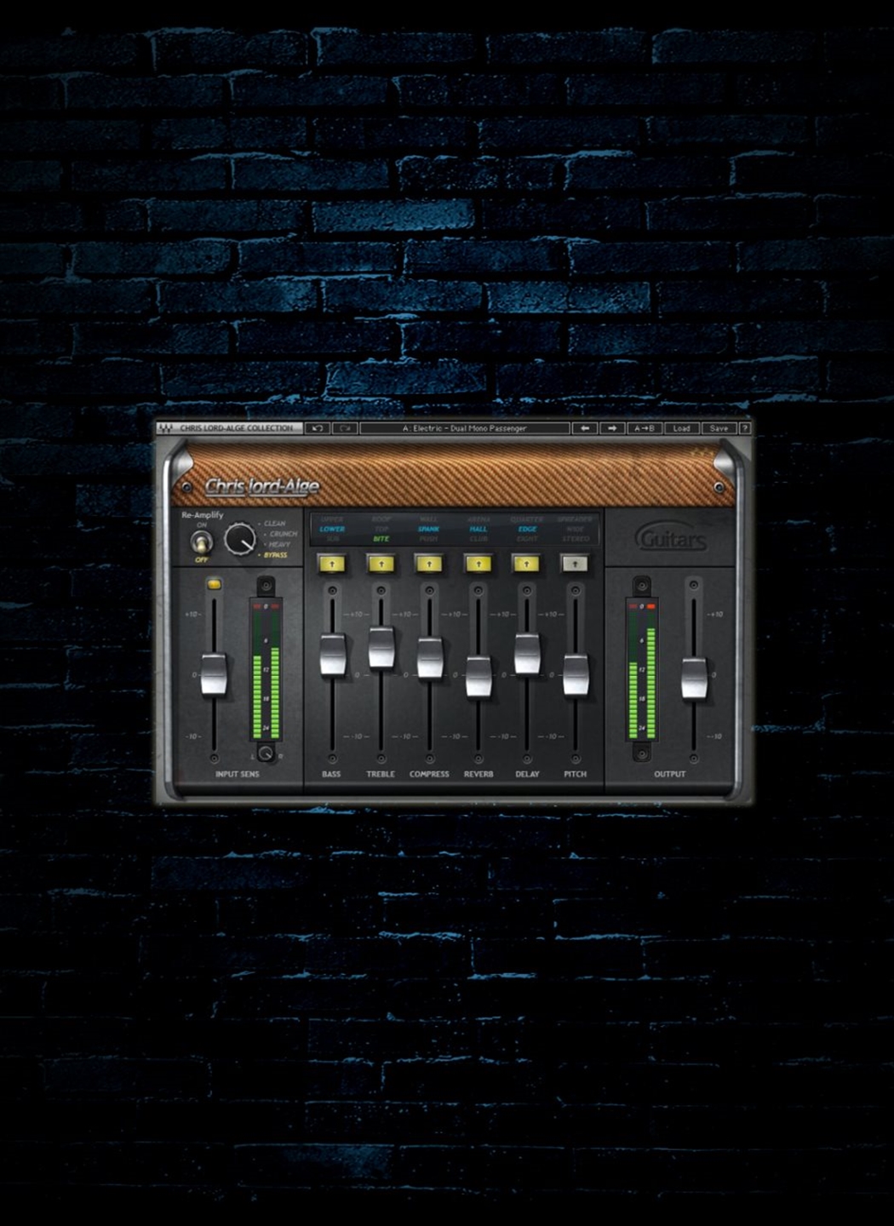Cycle the Delay mode with its yellow arrow button
This screenshot has height=1226, width=894.
pyautogui.click(x=527, y=563)
